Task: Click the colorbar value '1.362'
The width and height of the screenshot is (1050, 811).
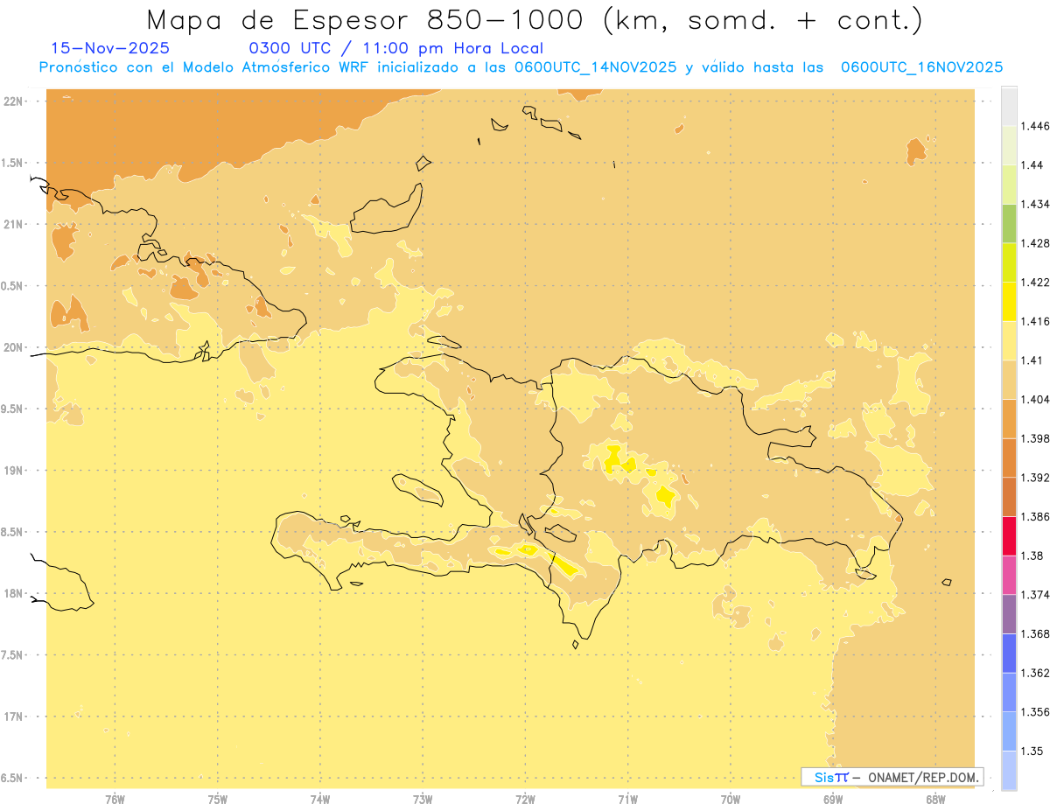Action: pos(1036,673)
